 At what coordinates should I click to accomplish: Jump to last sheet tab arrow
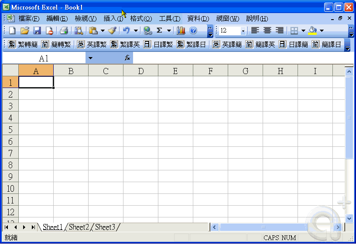pyautogui.click(x=33, y=227)
